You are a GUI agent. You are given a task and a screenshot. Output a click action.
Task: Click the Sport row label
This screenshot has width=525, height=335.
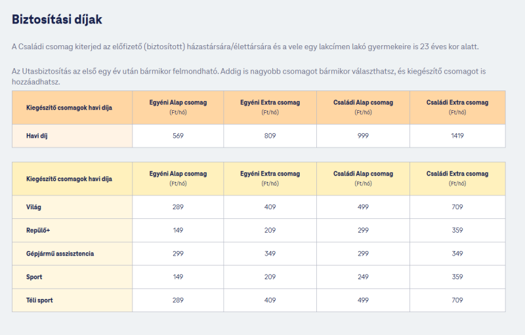[34, 277]
